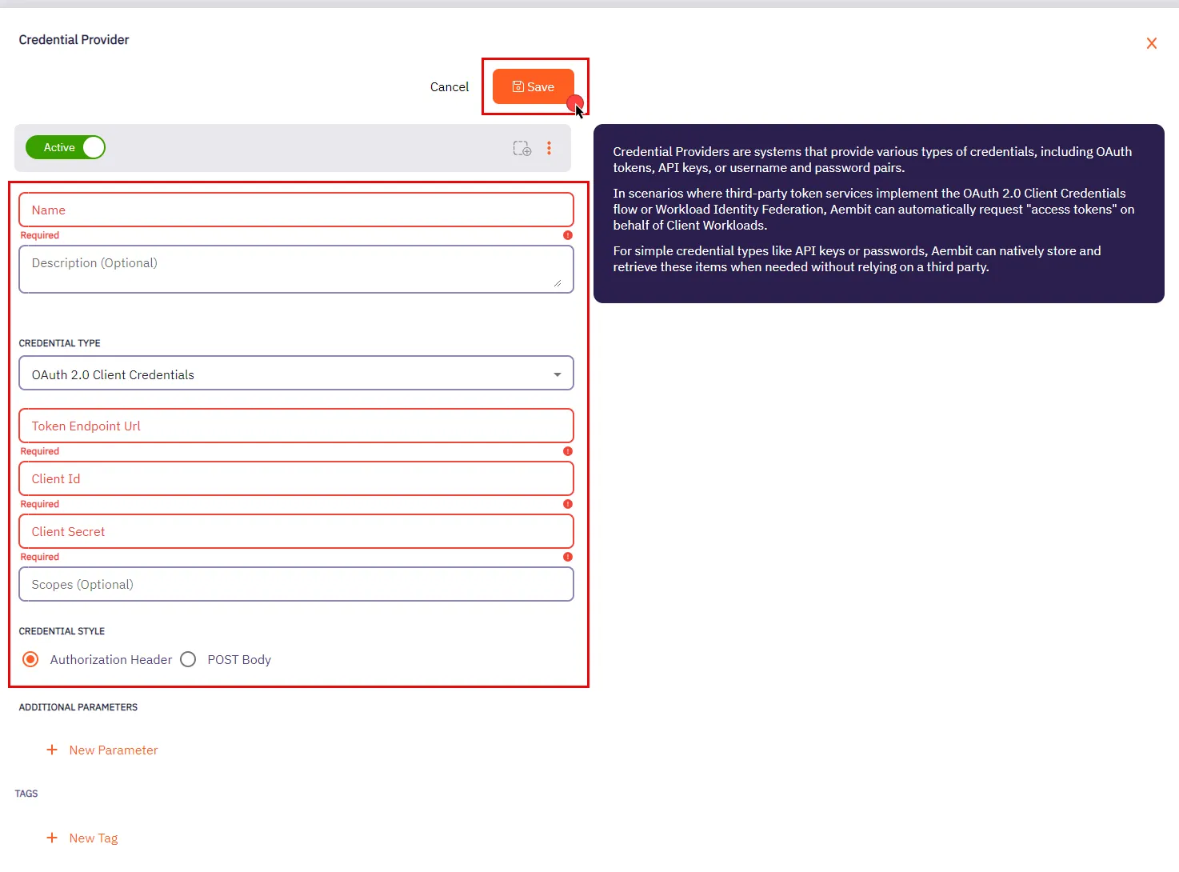Click the plus icon beside New Parameter
This screenshot has height=872, width=1179.
pyautogui.click(x=52, y=750)
